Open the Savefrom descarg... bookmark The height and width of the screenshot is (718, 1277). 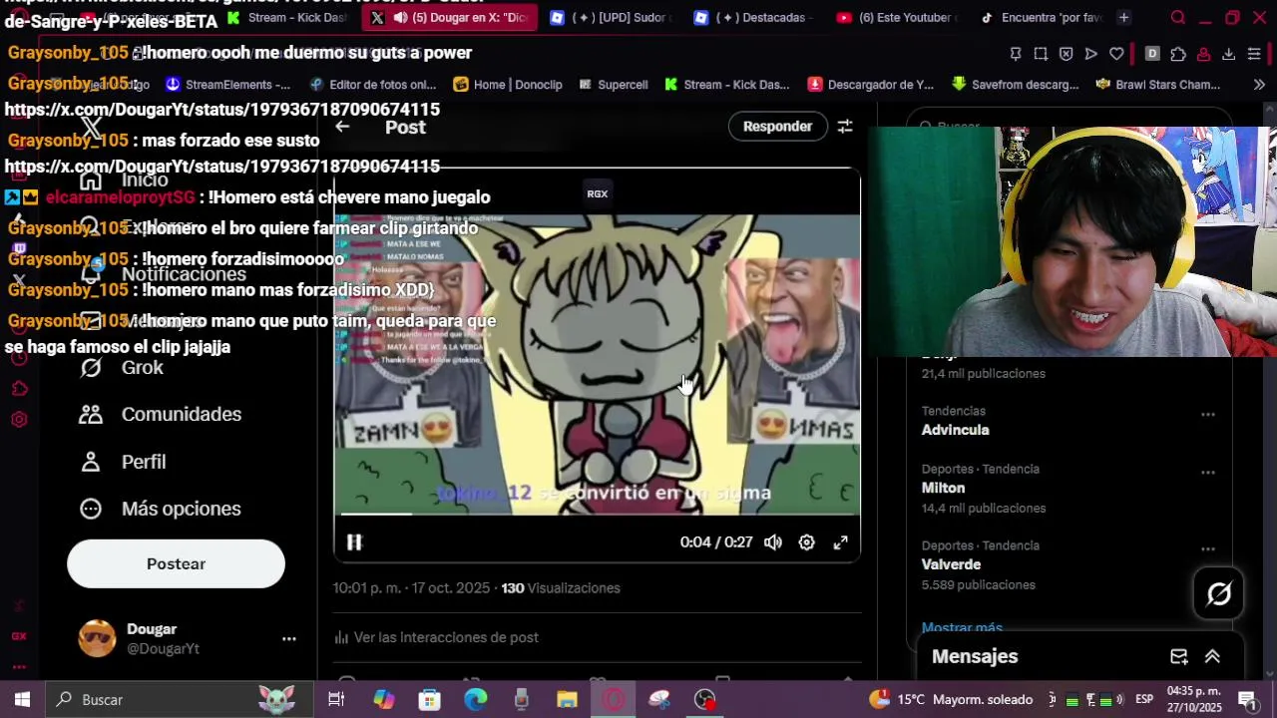(1016, 85)
